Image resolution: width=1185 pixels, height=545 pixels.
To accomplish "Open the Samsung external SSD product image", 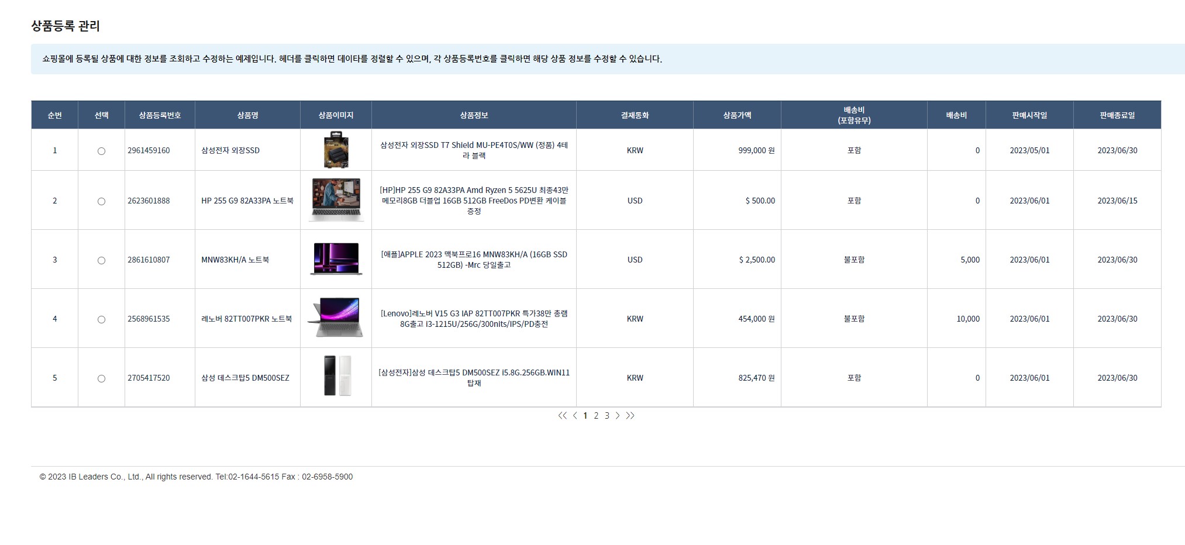I will pyautogui.click(x=336, y=150).
